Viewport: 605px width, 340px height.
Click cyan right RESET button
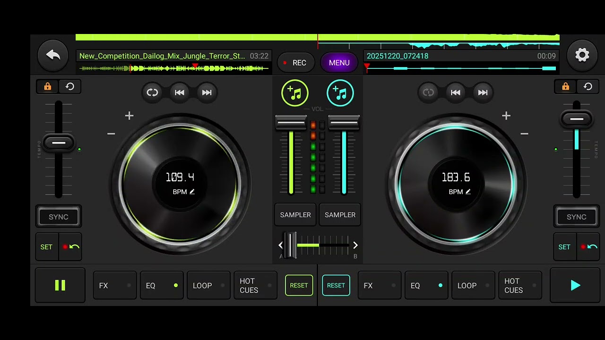[x=336, y=285]
